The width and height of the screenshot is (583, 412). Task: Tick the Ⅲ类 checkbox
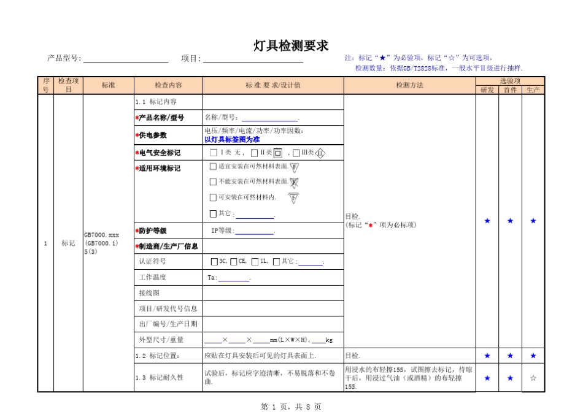click(296, 153)
